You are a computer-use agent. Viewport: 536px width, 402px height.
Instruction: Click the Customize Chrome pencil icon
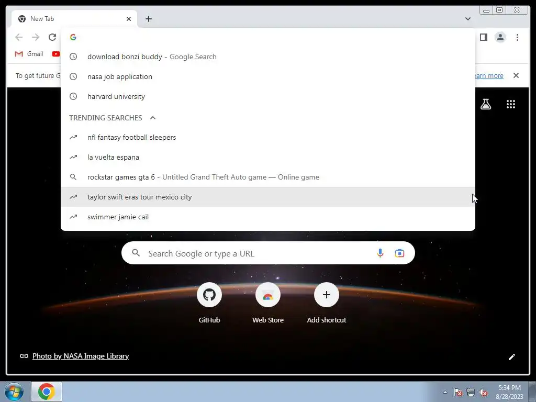tap(512, 357)
